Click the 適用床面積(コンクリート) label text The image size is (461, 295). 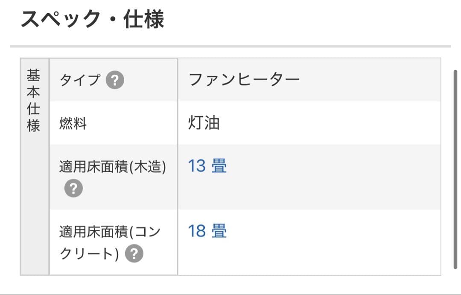(110, 242)
